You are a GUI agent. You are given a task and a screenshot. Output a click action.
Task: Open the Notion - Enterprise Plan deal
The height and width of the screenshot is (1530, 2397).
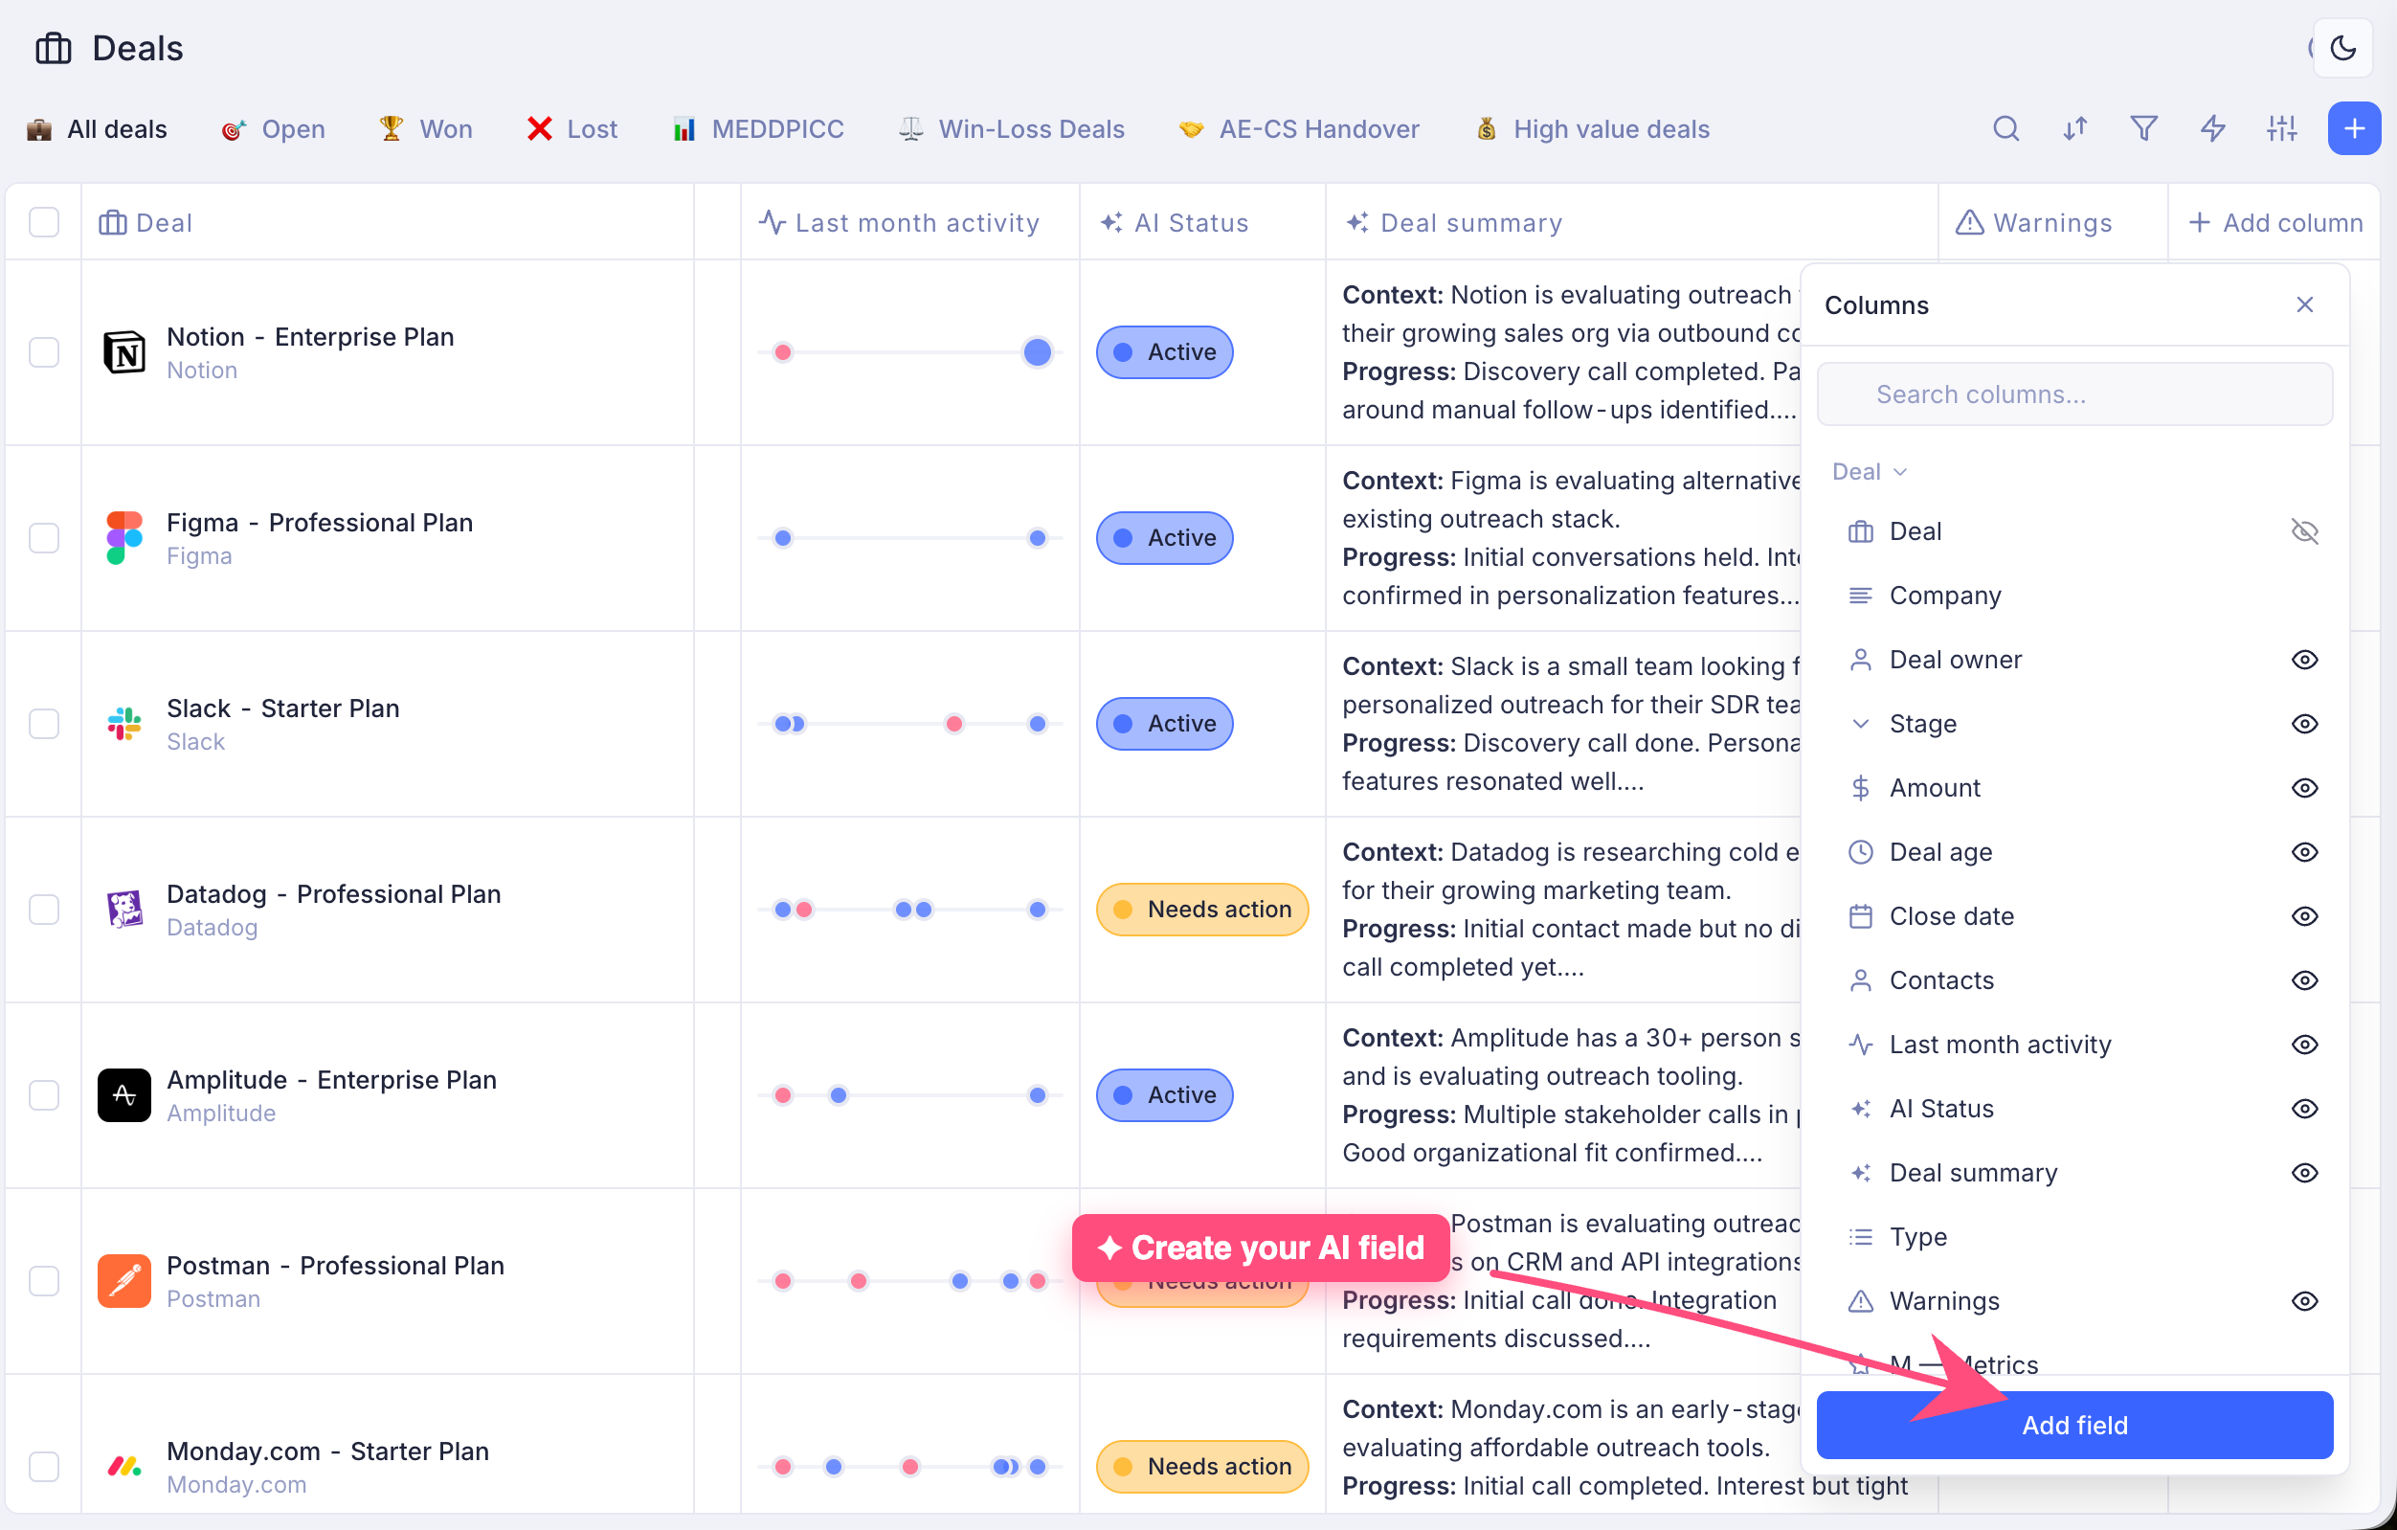click(x=309, y=336)
